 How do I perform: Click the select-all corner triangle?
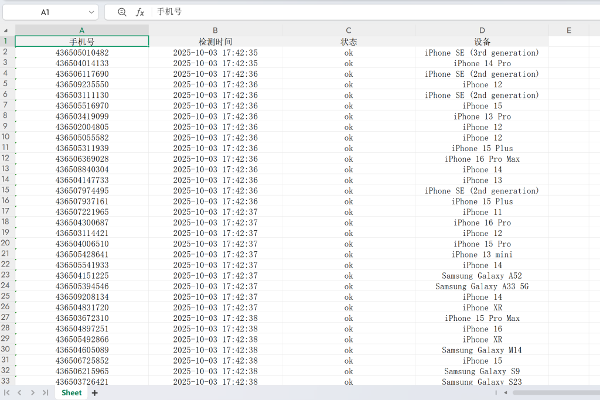click(6, 30)
